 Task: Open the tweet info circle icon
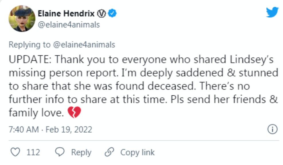[273, 129]
